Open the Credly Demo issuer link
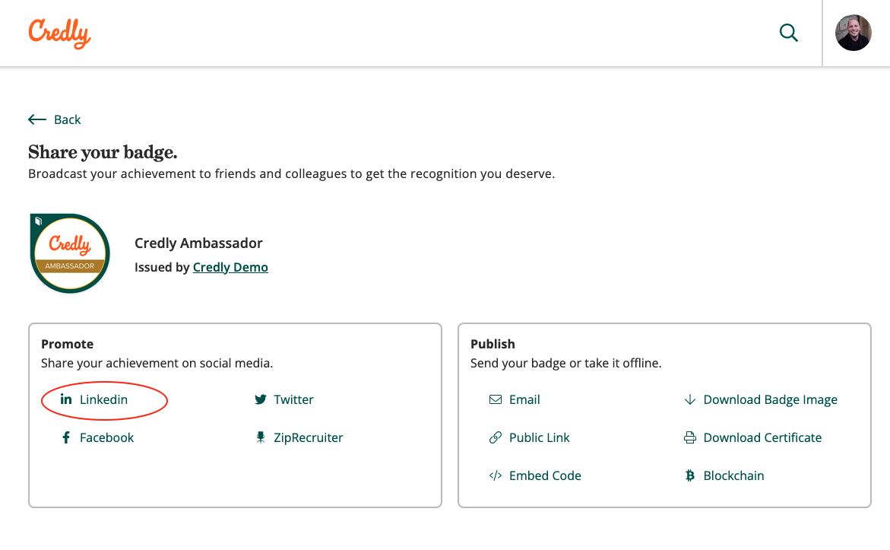Screen dimensions: 890x550 point(230,267)
